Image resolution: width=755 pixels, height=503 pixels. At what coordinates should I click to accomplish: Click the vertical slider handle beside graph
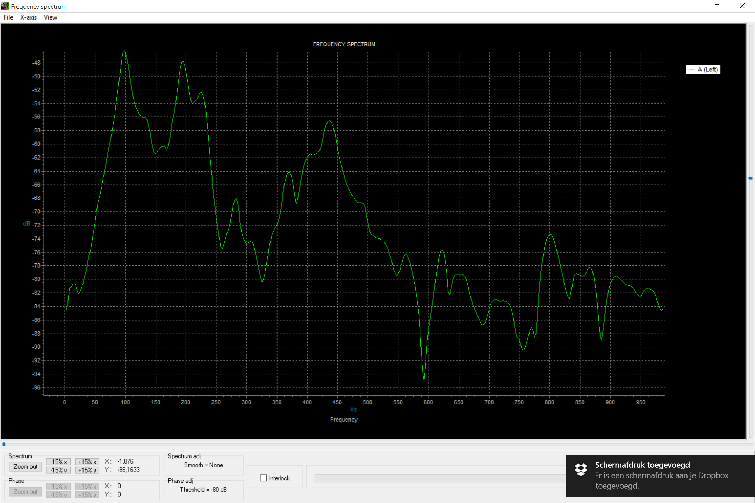(750, 178)
